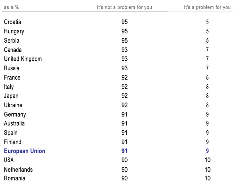Screen dimensions: 233x182
Task: Click the Hungary country name
Action: pos(14,31)
